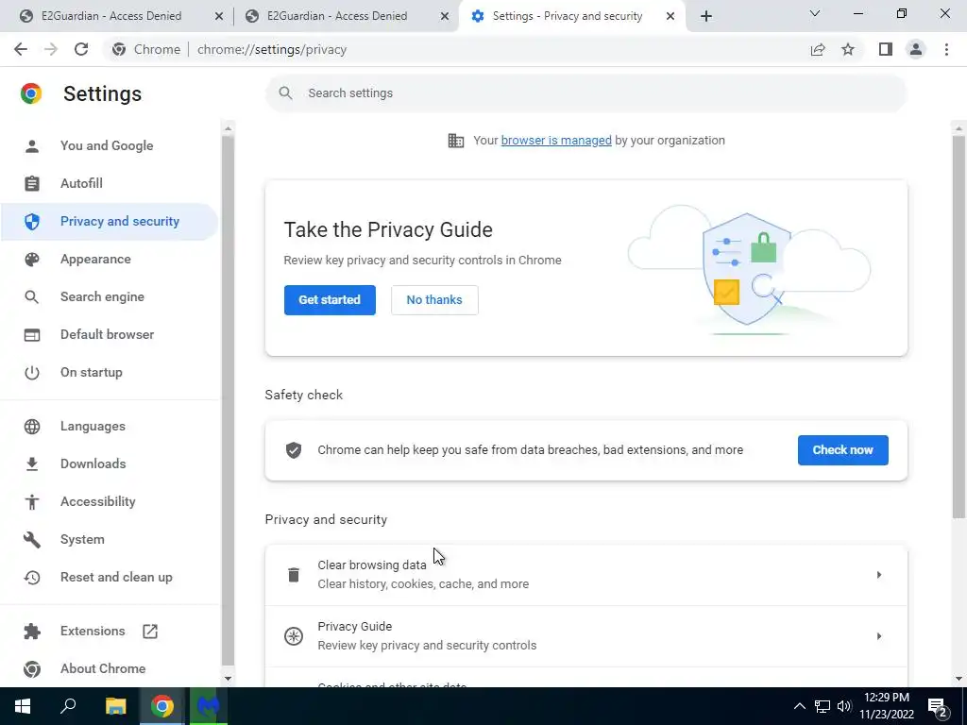967x725 pixels.
Task: Open Chrome's three-dot menu
Action: click(x=946, y=49)
